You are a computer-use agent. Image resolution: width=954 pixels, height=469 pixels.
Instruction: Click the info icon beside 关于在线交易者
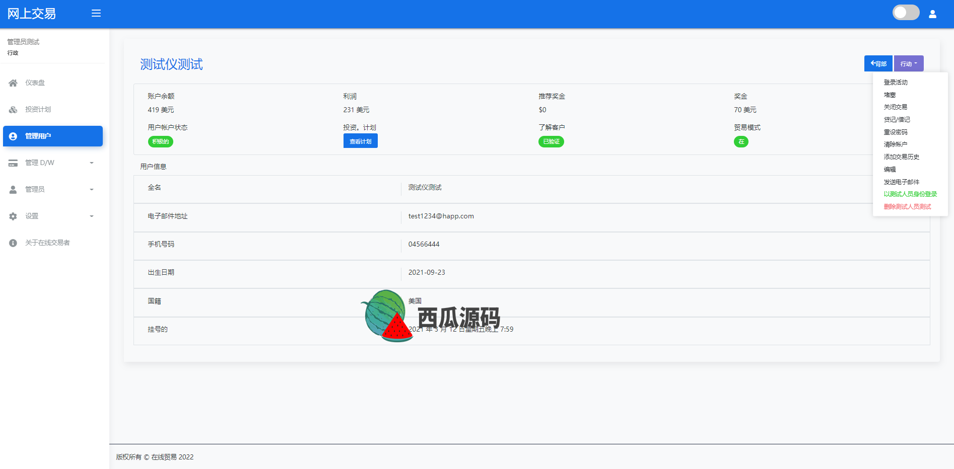pos(13,243)
